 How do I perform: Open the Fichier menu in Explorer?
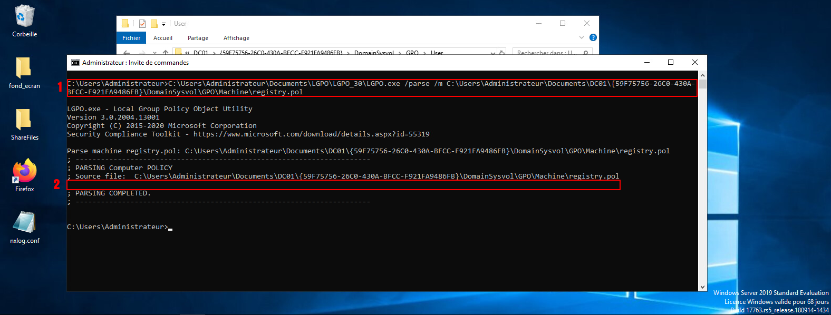tap(131, 38)
